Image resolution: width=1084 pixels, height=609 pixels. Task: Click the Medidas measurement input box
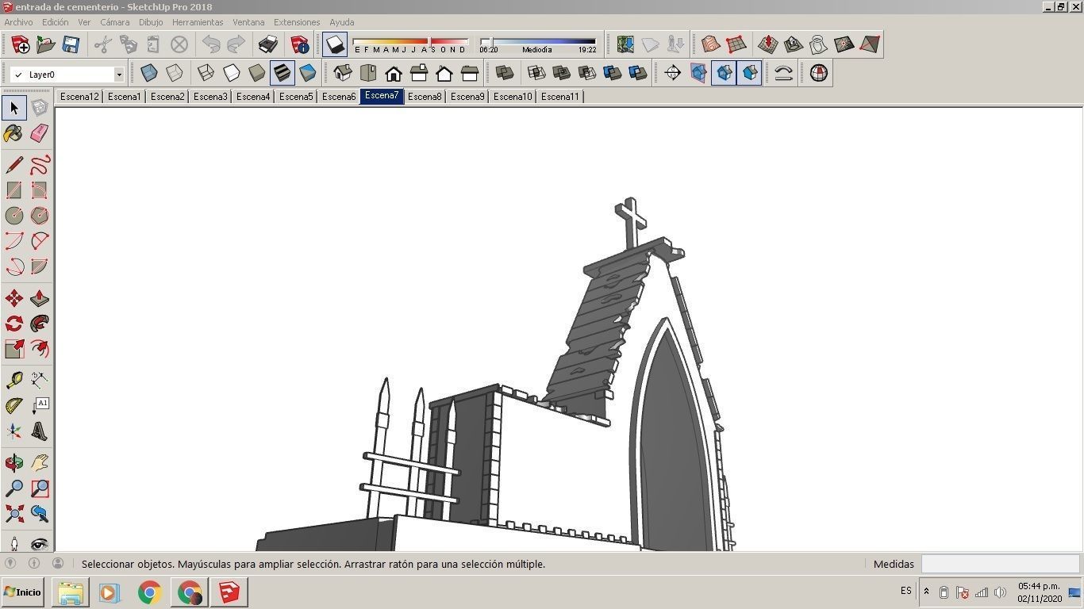1000,564
